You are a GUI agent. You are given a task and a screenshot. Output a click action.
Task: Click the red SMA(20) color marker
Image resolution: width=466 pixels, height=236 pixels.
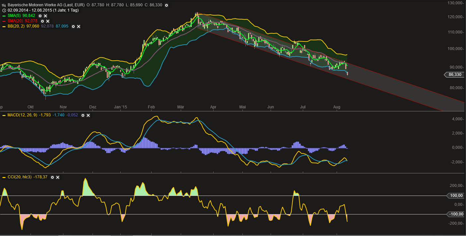[4, 21]
